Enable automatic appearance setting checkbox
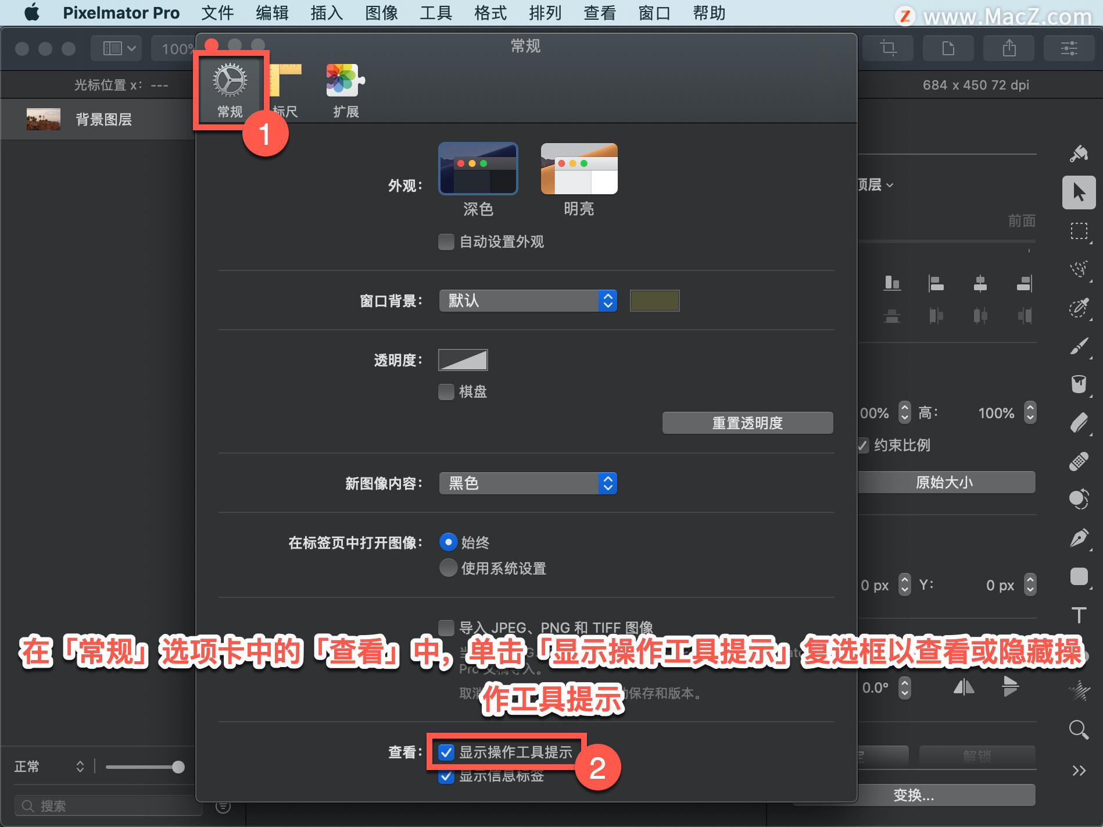Image resolution: width=1103 pixels, height=827 pixels. click(446, 242)
